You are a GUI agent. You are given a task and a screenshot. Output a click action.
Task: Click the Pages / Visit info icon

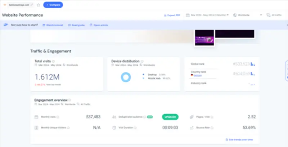click(212, 117)
